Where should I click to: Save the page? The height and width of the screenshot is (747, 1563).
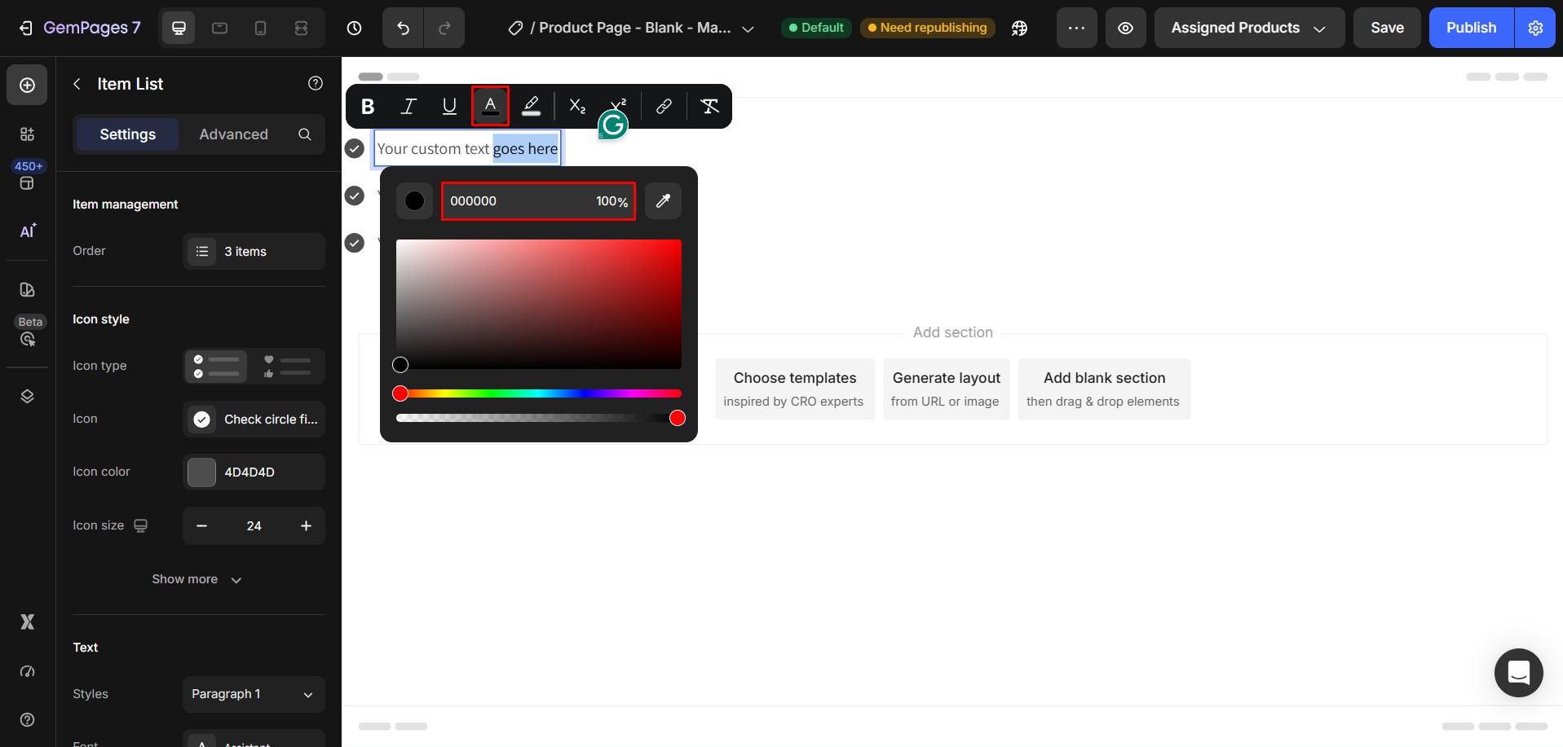(1387, 28)
